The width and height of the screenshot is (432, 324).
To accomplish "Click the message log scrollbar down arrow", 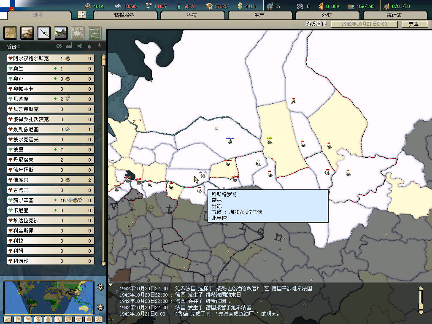I will click(421, 313).
